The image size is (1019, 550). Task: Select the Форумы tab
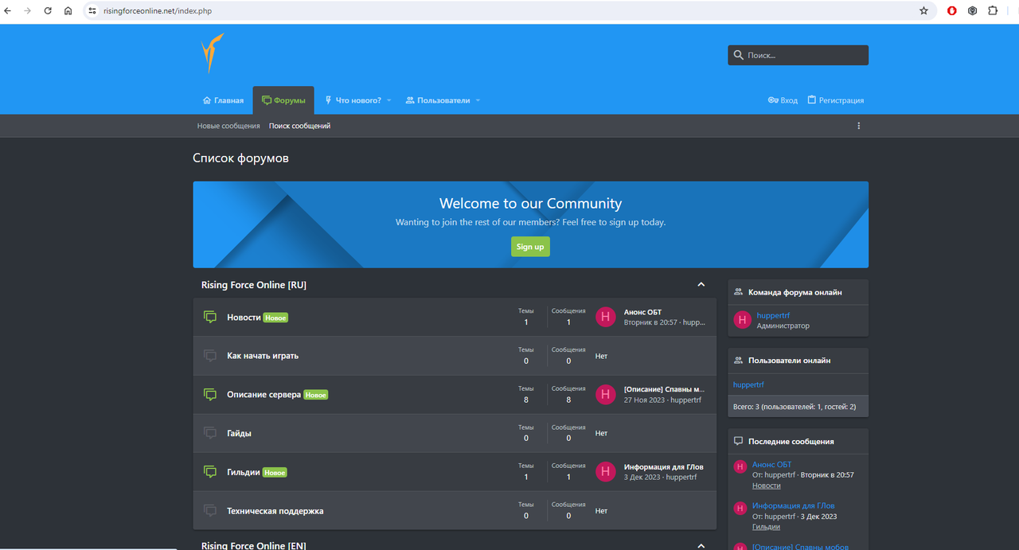click(x=283, y=100)
